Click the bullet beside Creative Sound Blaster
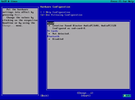The height and width of the screenshot is (100, 135). [x=49, y=26]
